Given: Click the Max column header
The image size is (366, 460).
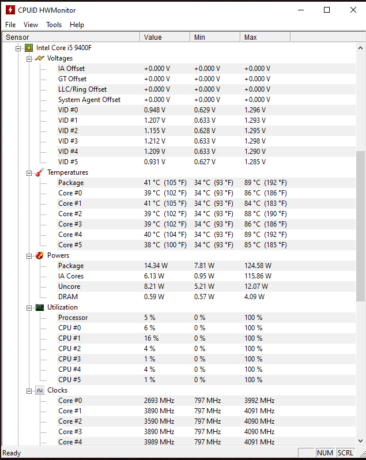Looking at the screenshot, I should click(x=265, y=37).
